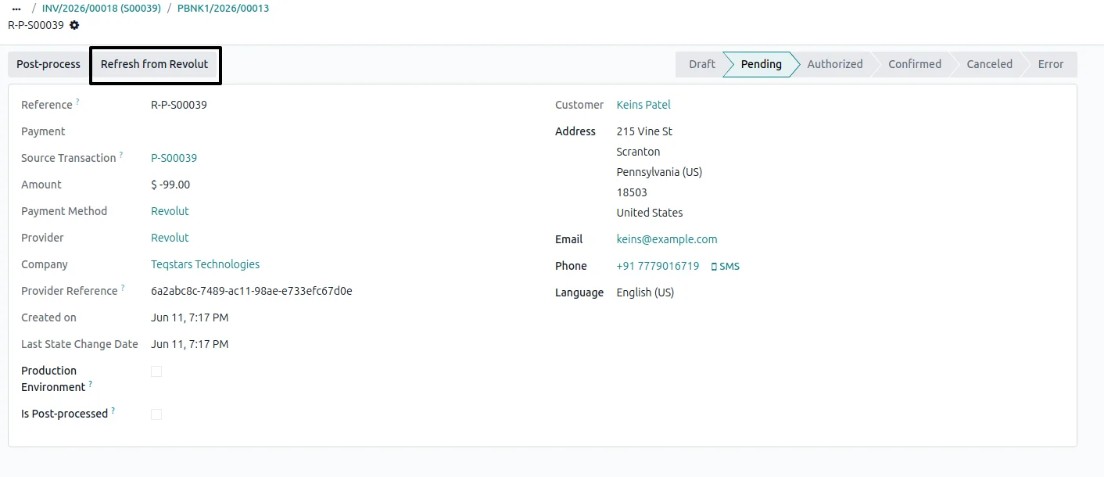1104x477 pixels.
Task: Select the Draft status stage
Action: click(701, 64)
